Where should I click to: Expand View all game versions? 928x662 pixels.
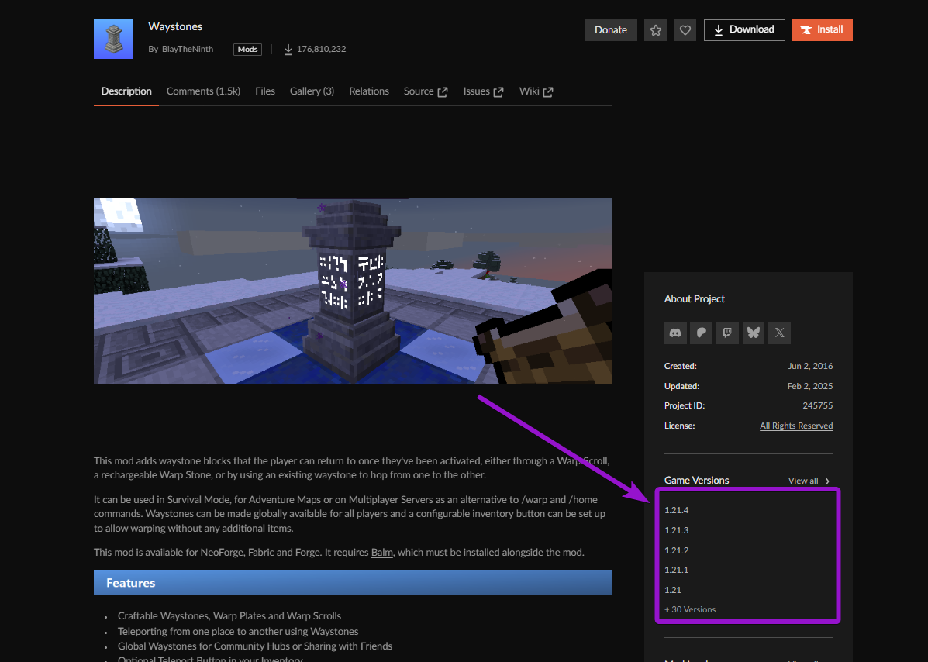click(809, 481)
